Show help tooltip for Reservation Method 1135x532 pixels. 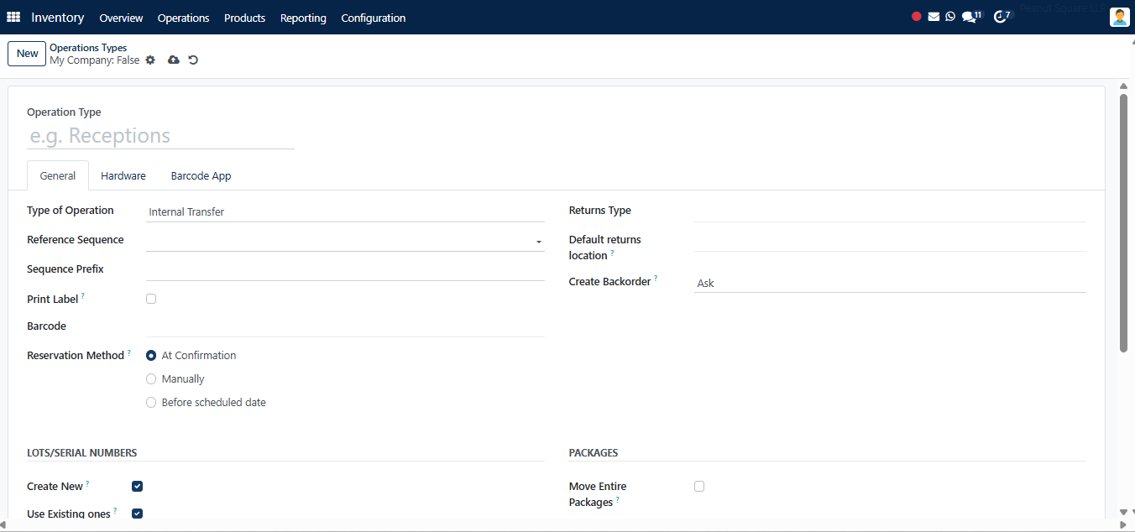point(128,352)
